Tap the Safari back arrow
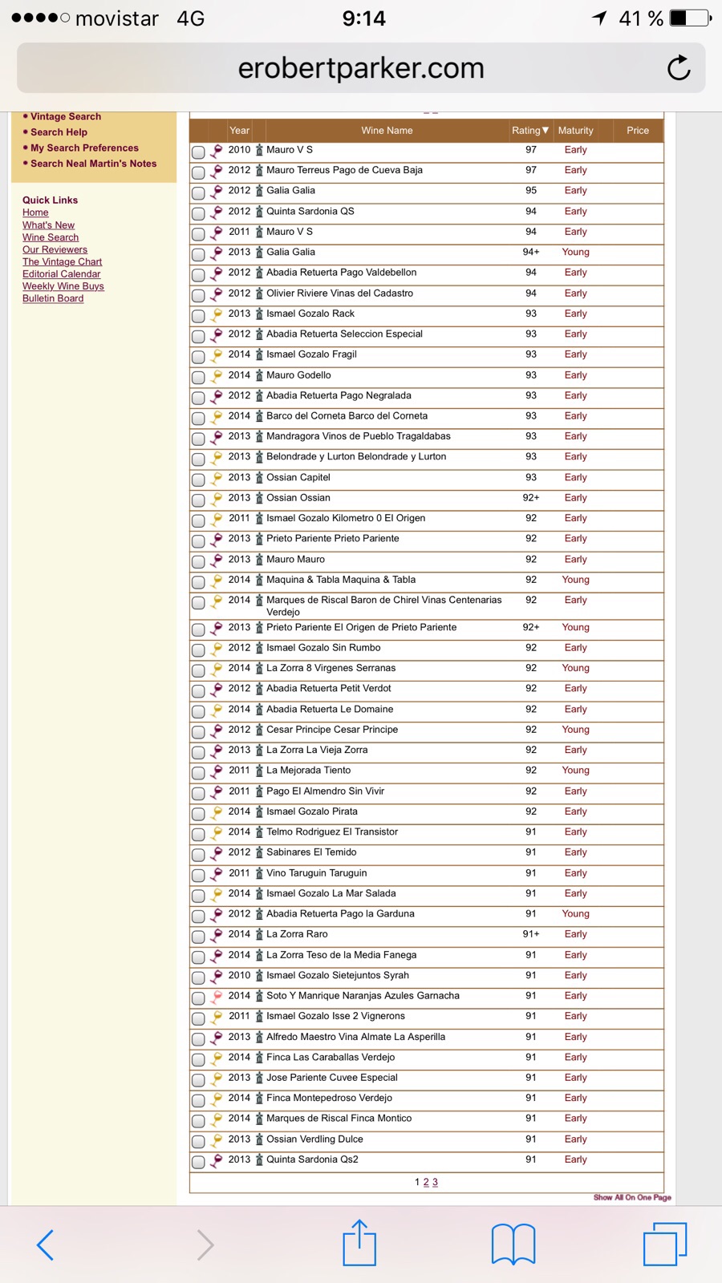This screenshot has height=1283, width=722. click(x=46, y=1245)
